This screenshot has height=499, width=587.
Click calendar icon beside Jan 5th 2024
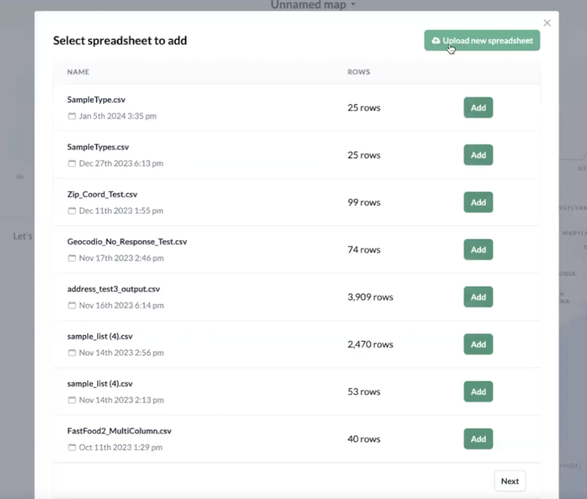72,116
